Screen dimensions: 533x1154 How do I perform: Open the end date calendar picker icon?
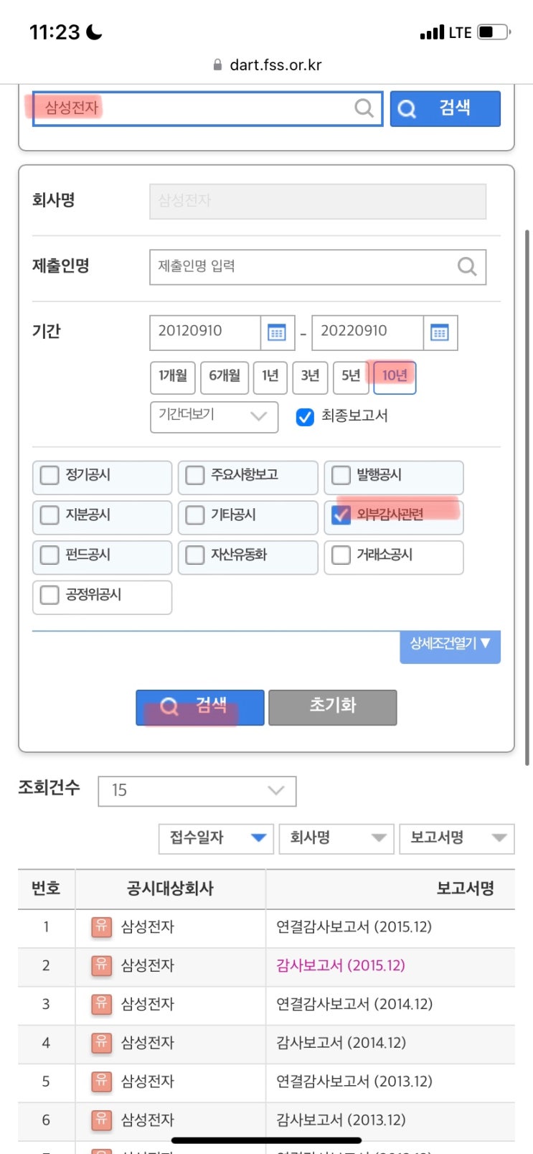439,332
